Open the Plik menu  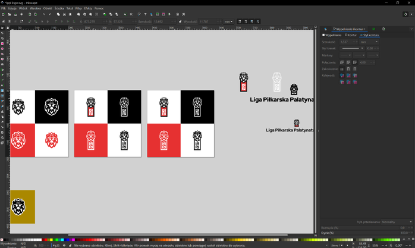[4, 8]
